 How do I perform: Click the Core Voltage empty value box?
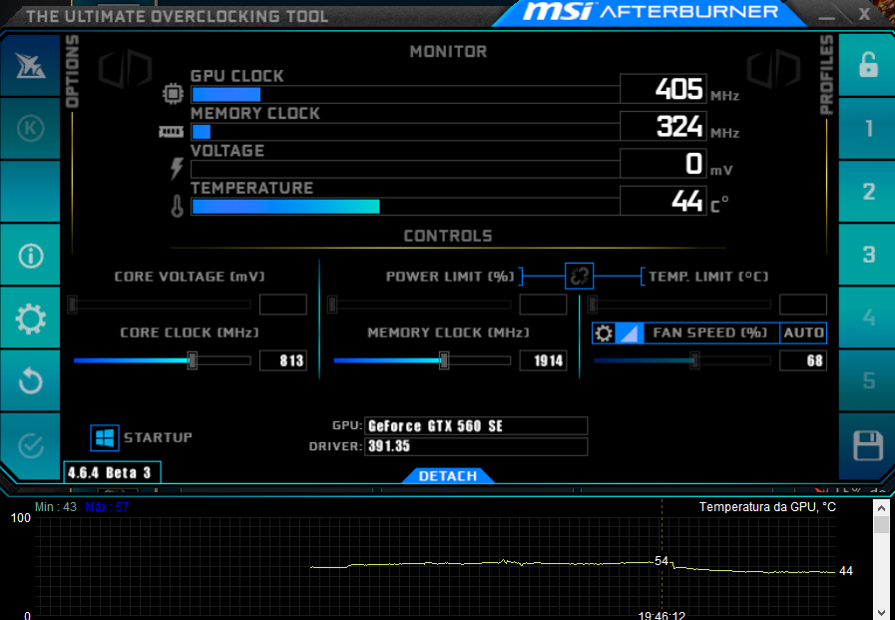tap(283, 305)
